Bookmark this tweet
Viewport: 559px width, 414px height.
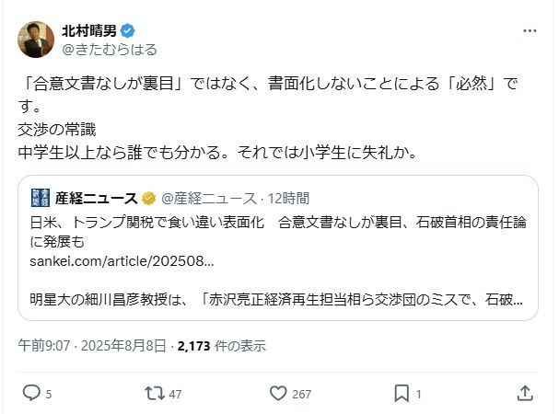(402, 393)
